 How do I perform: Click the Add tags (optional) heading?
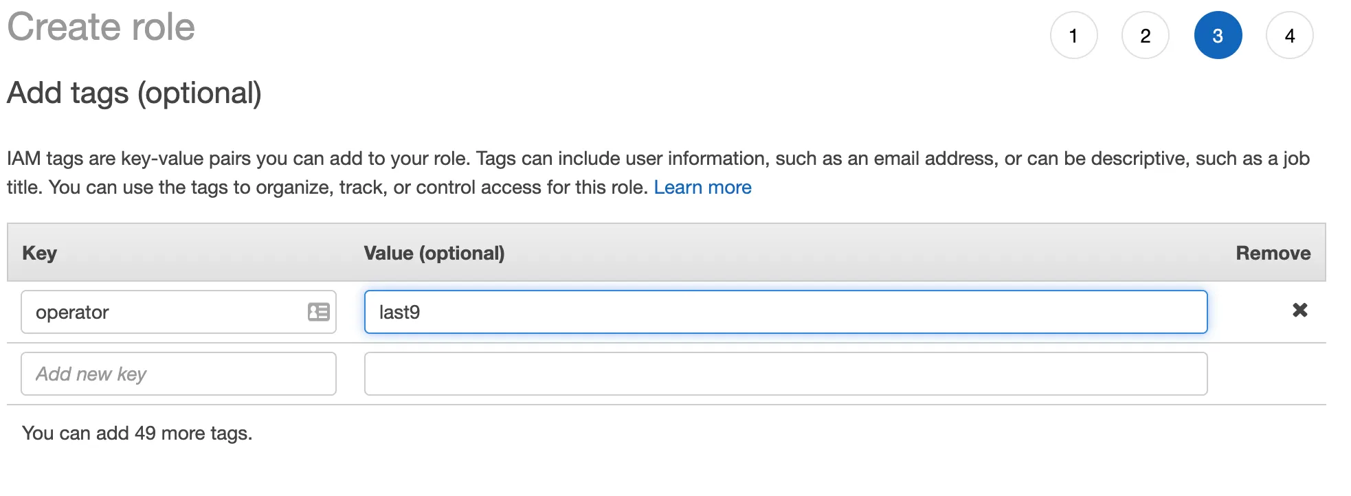134,93
